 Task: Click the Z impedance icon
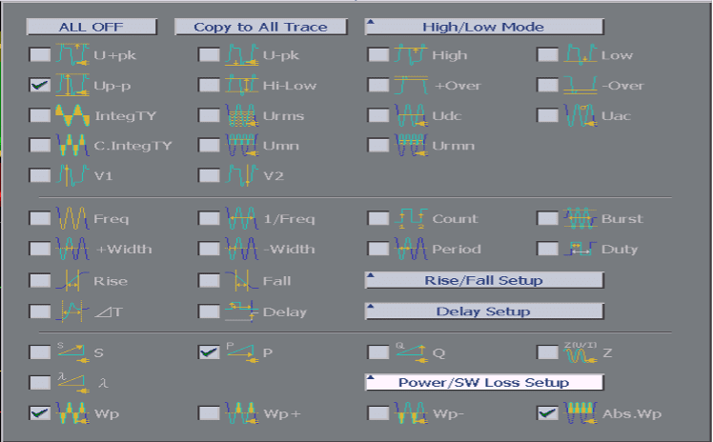581,352
